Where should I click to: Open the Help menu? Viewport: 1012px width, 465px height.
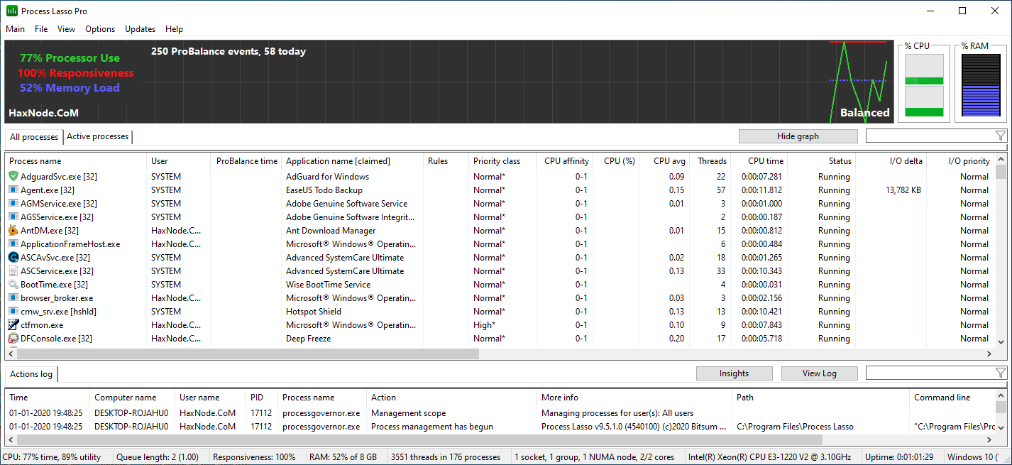pyautogui.click(x=174, y=29)
